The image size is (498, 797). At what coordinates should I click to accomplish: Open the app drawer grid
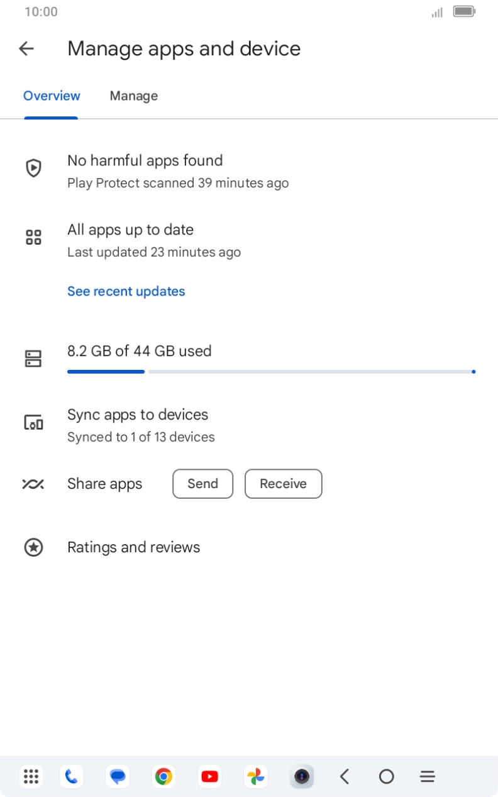coord(31,777)
